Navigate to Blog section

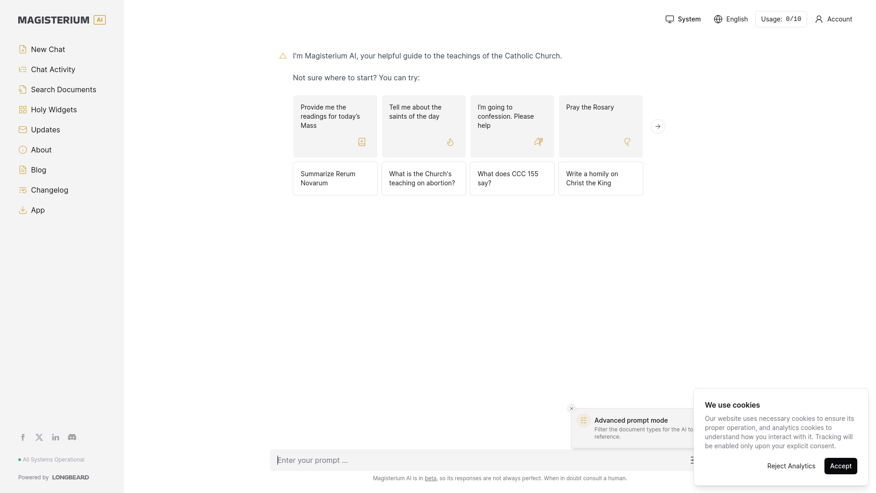(x=38, y=170)
